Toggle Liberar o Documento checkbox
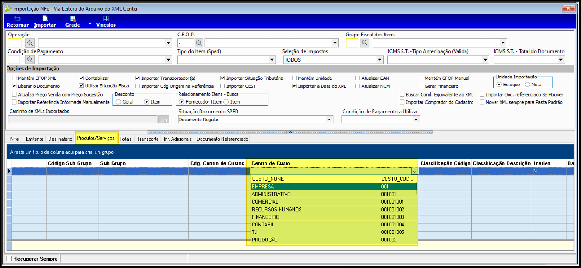 click(14, 86)
